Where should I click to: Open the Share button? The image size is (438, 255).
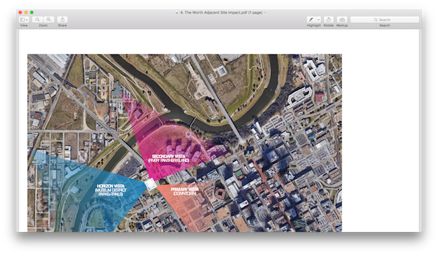click(63, 20)
